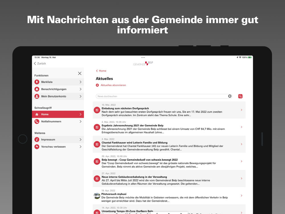Click the Impressum info icon
This screenshot has height=214, width=285.
(37, 140)
